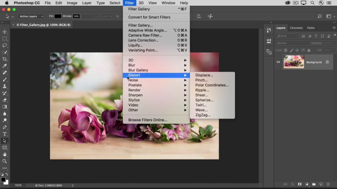This screenshot has width=337, height=189.
Task: Select the Lasso tool
Action: click(x=5, y=45)
